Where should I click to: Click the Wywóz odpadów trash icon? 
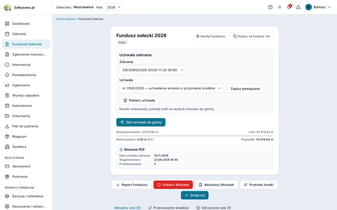point(7,95)
